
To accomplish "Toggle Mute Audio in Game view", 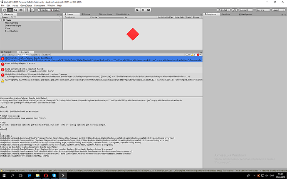I will [179, 17].
